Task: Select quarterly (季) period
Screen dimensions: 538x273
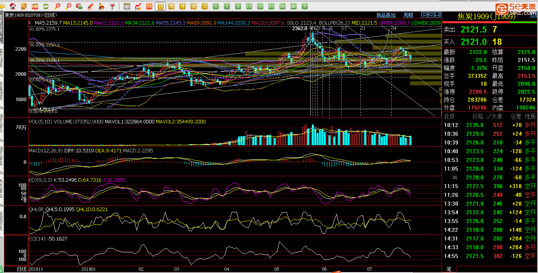Action: 194,6
